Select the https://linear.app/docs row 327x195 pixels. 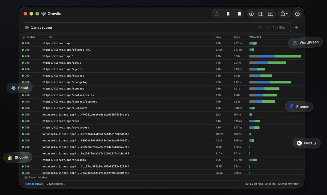pos(161,121)
